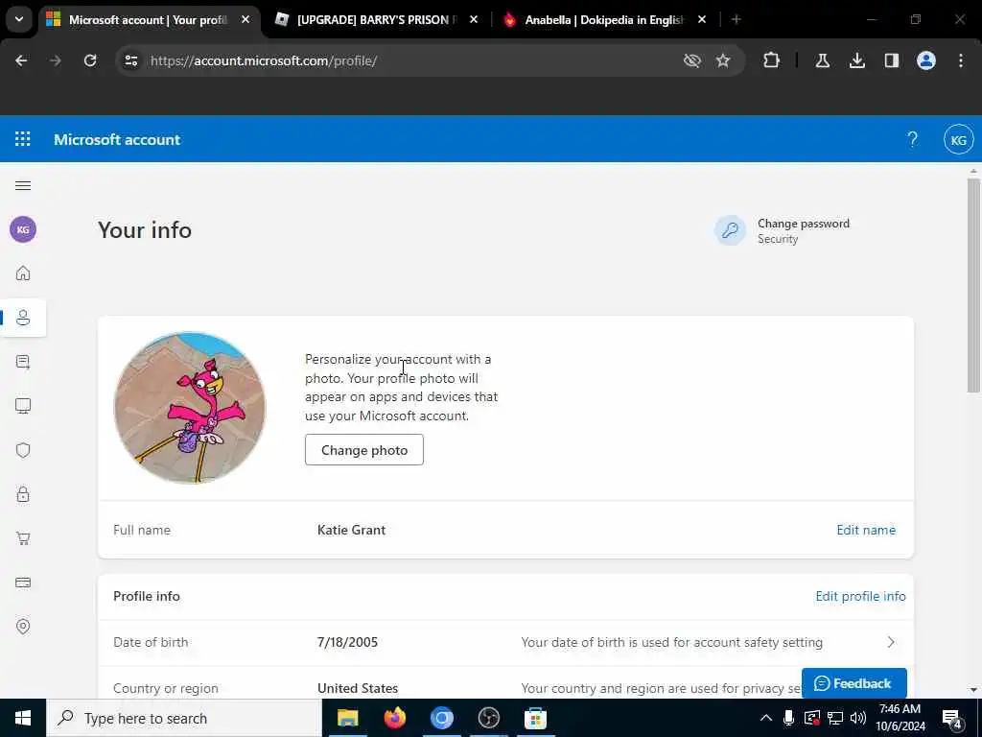Open the Privacy lock sidebar icon
Image resolution: width=982 pixels, height=737 pixels.
(x=23, y=494)
